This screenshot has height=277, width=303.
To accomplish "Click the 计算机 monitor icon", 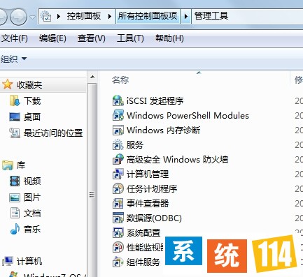I will pyautogui.click(x=8, y=261).
